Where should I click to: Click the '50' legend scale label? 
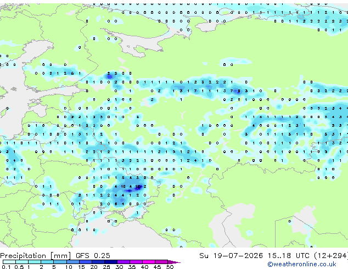pyautogui.click(x=170, y=267)
